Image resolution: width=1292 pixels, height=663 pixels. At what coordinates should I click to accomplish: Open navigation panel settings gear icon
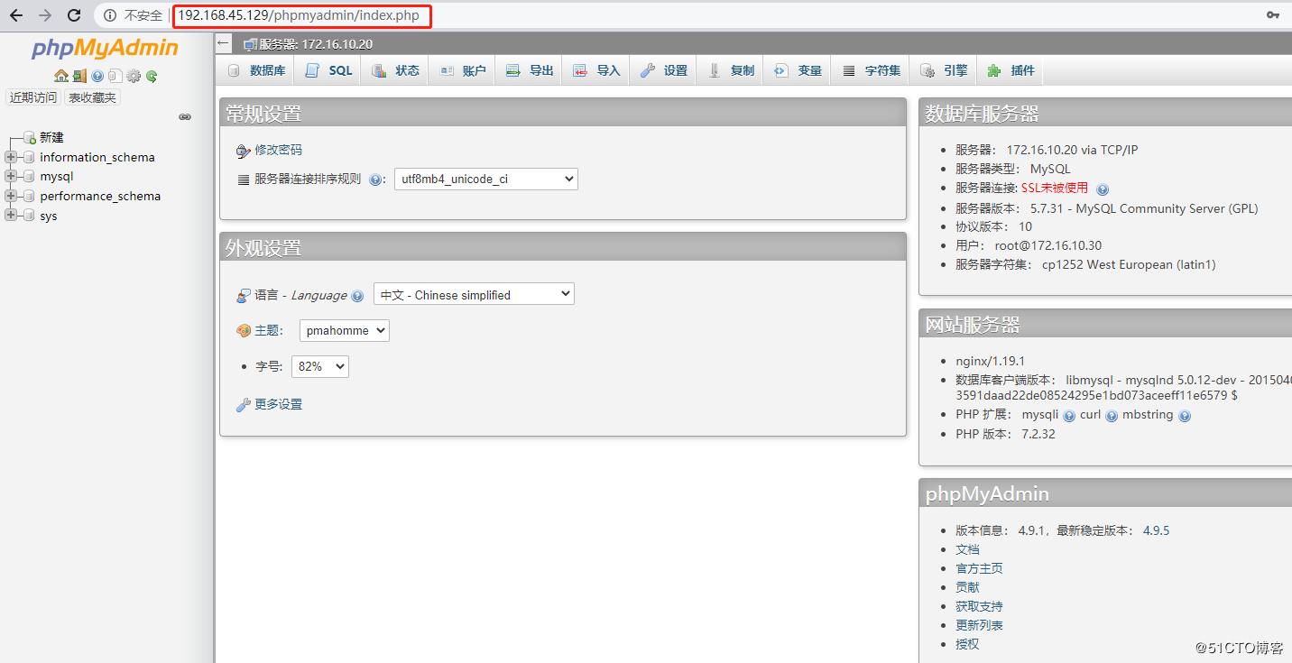pyautogui.click(x=134, y=76)
